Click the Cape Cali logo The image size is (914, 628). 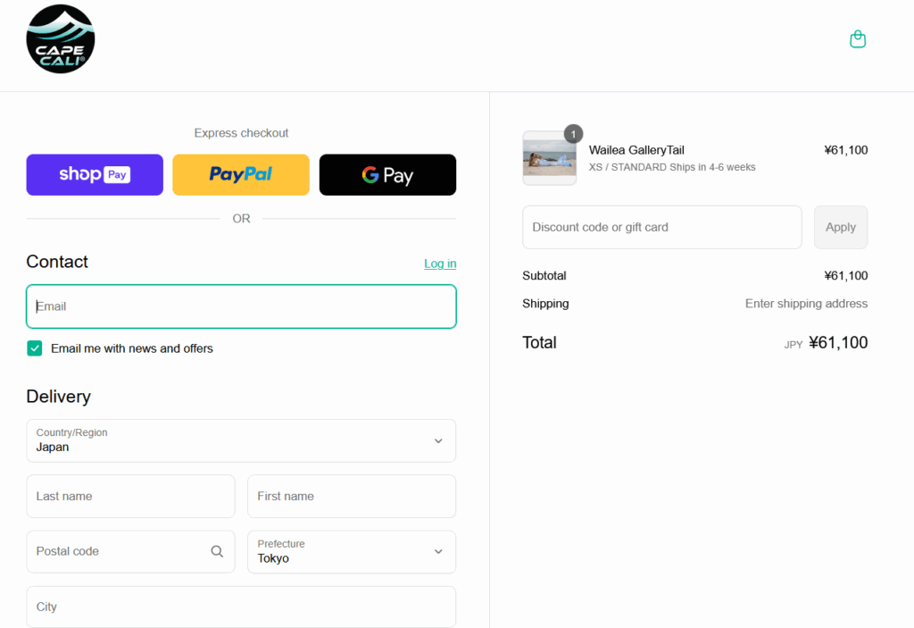pos(61,39)
